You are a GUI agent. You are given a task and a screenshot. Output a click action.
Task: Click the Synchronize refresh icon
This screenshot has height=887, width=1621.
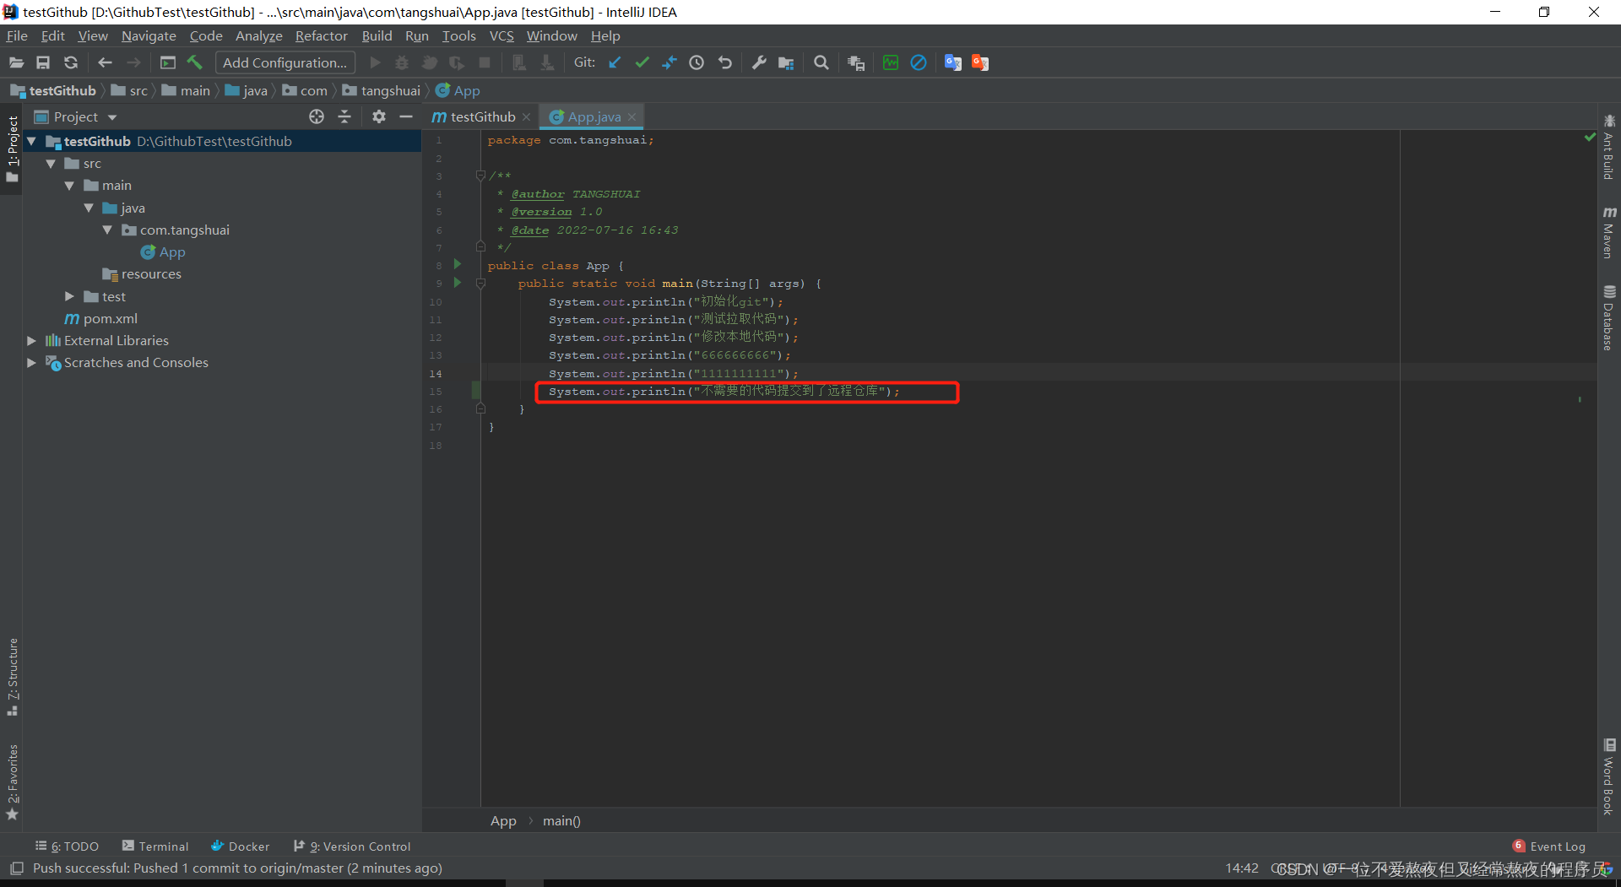tap(71, 62)
